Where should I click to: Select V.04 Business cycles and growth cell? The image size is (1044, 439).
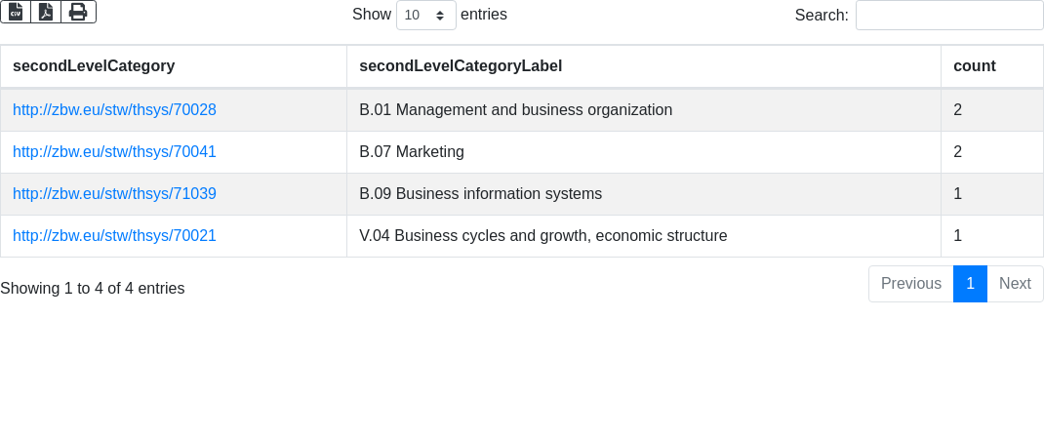[542, 236]
